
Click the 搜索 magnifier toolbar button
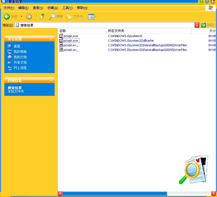pyautogui.click(x=56, y=17)
